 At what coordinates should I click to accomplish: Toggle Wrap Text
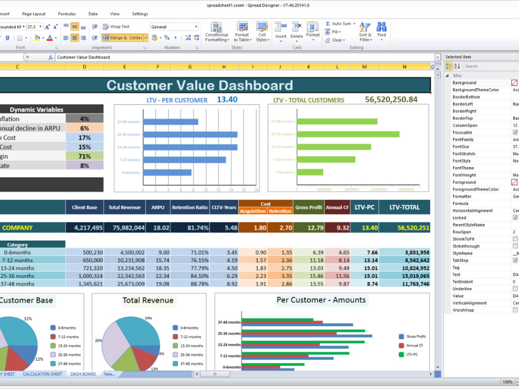(116, 27)
